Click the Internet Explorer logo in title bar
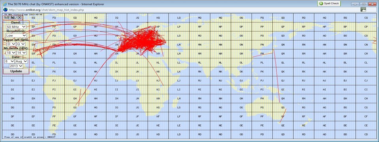This screenshot has height=142, width=379. point(5,4)
